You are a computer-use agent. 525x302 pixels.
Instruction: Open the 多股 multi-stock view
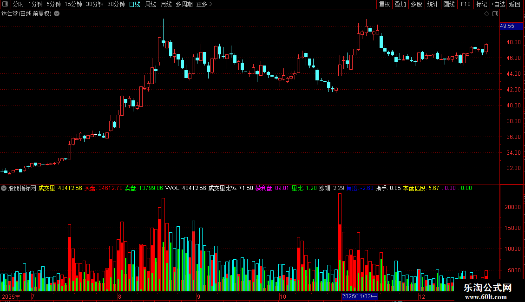(417, 4)
